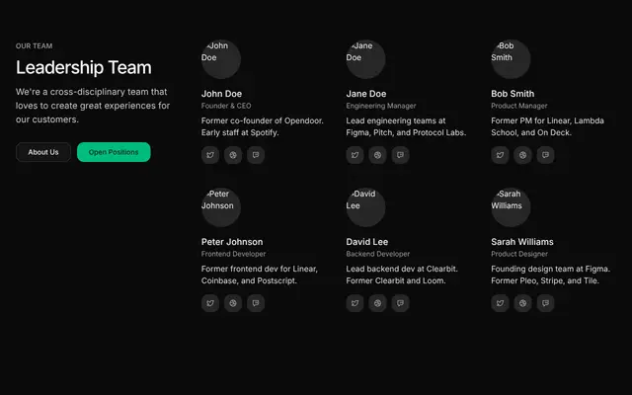
Task: Click the 'Lead backend dev at Clearbit' bio
Action: pyautogui.click(x=402, y=275)
